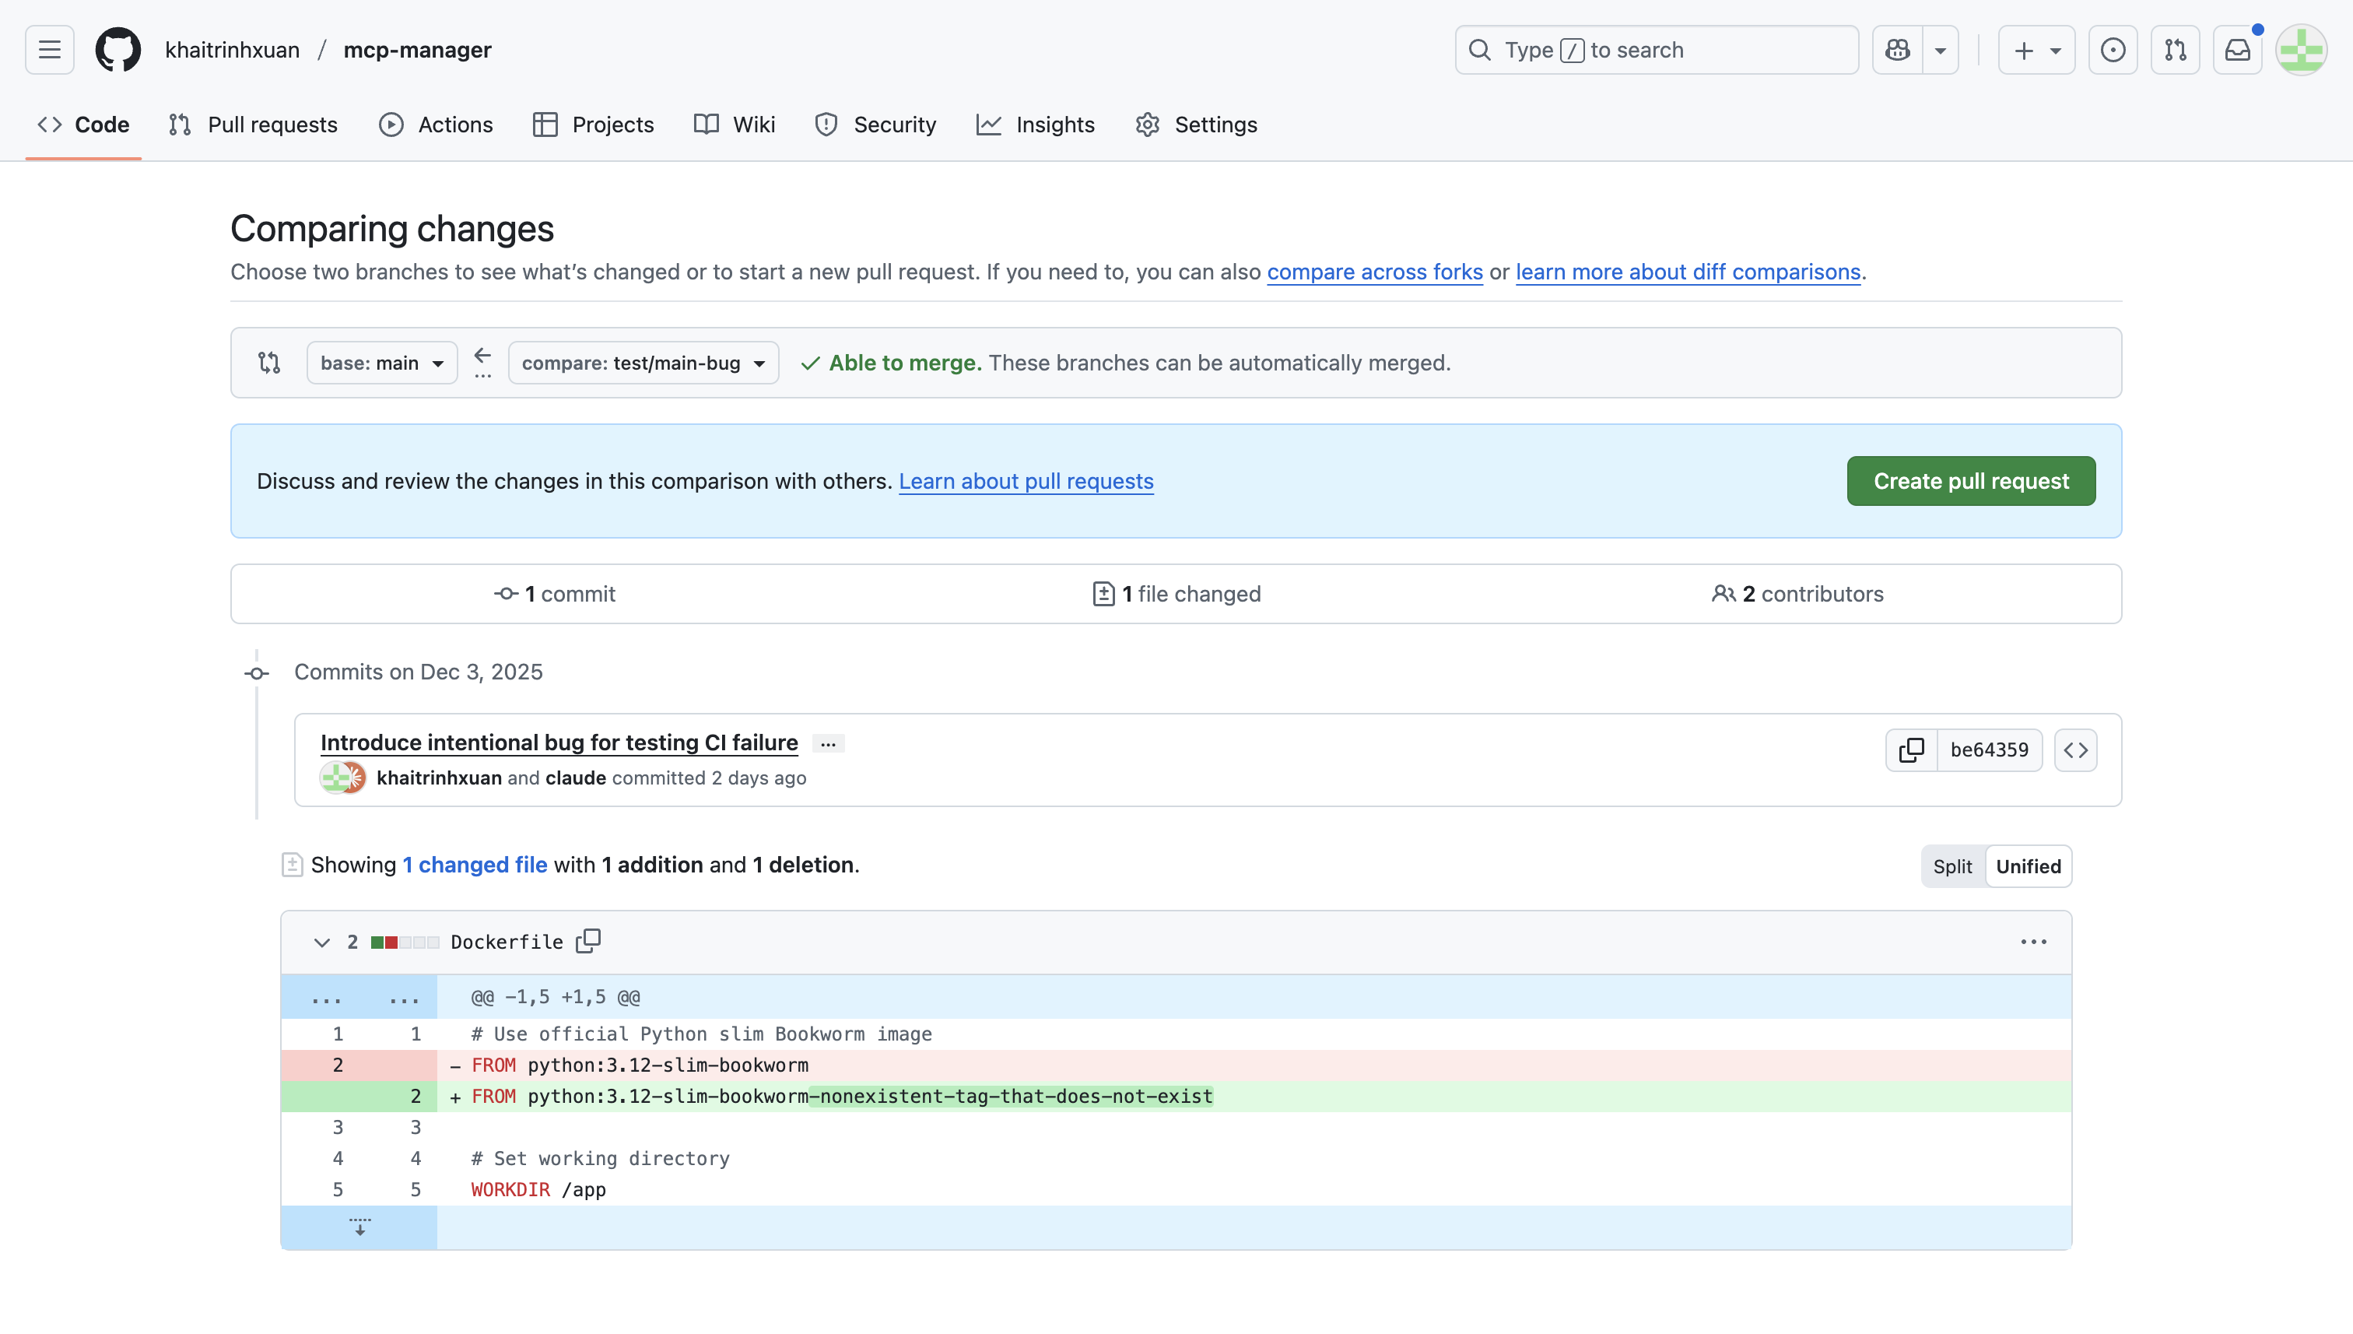This screenshot has height=1334, width=2353.
Task: Collapse the Dockerfile diff with the chevron
Action: (321, 942)
